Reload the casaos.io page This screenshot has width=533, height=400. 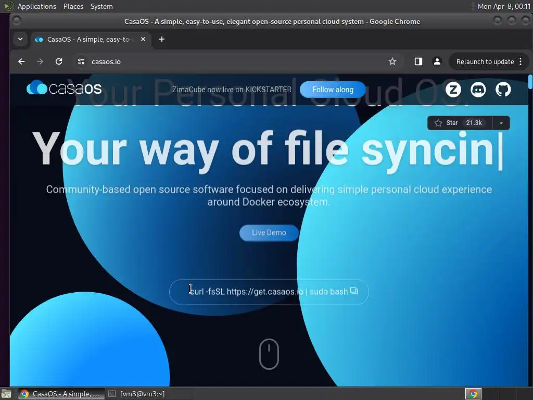59,61
